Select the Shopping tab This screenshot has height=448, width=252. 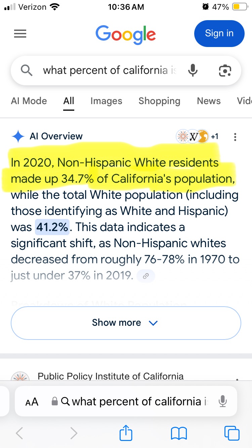click(x=159, y=101)
